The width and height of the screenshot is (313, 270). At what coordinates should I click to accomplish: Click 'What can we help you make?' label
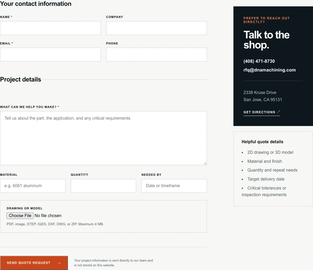tap(29, 107)
